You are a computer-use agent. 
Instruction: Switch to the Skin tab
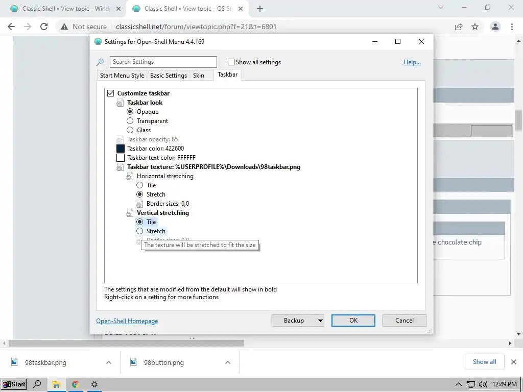[x=199, y=76]
